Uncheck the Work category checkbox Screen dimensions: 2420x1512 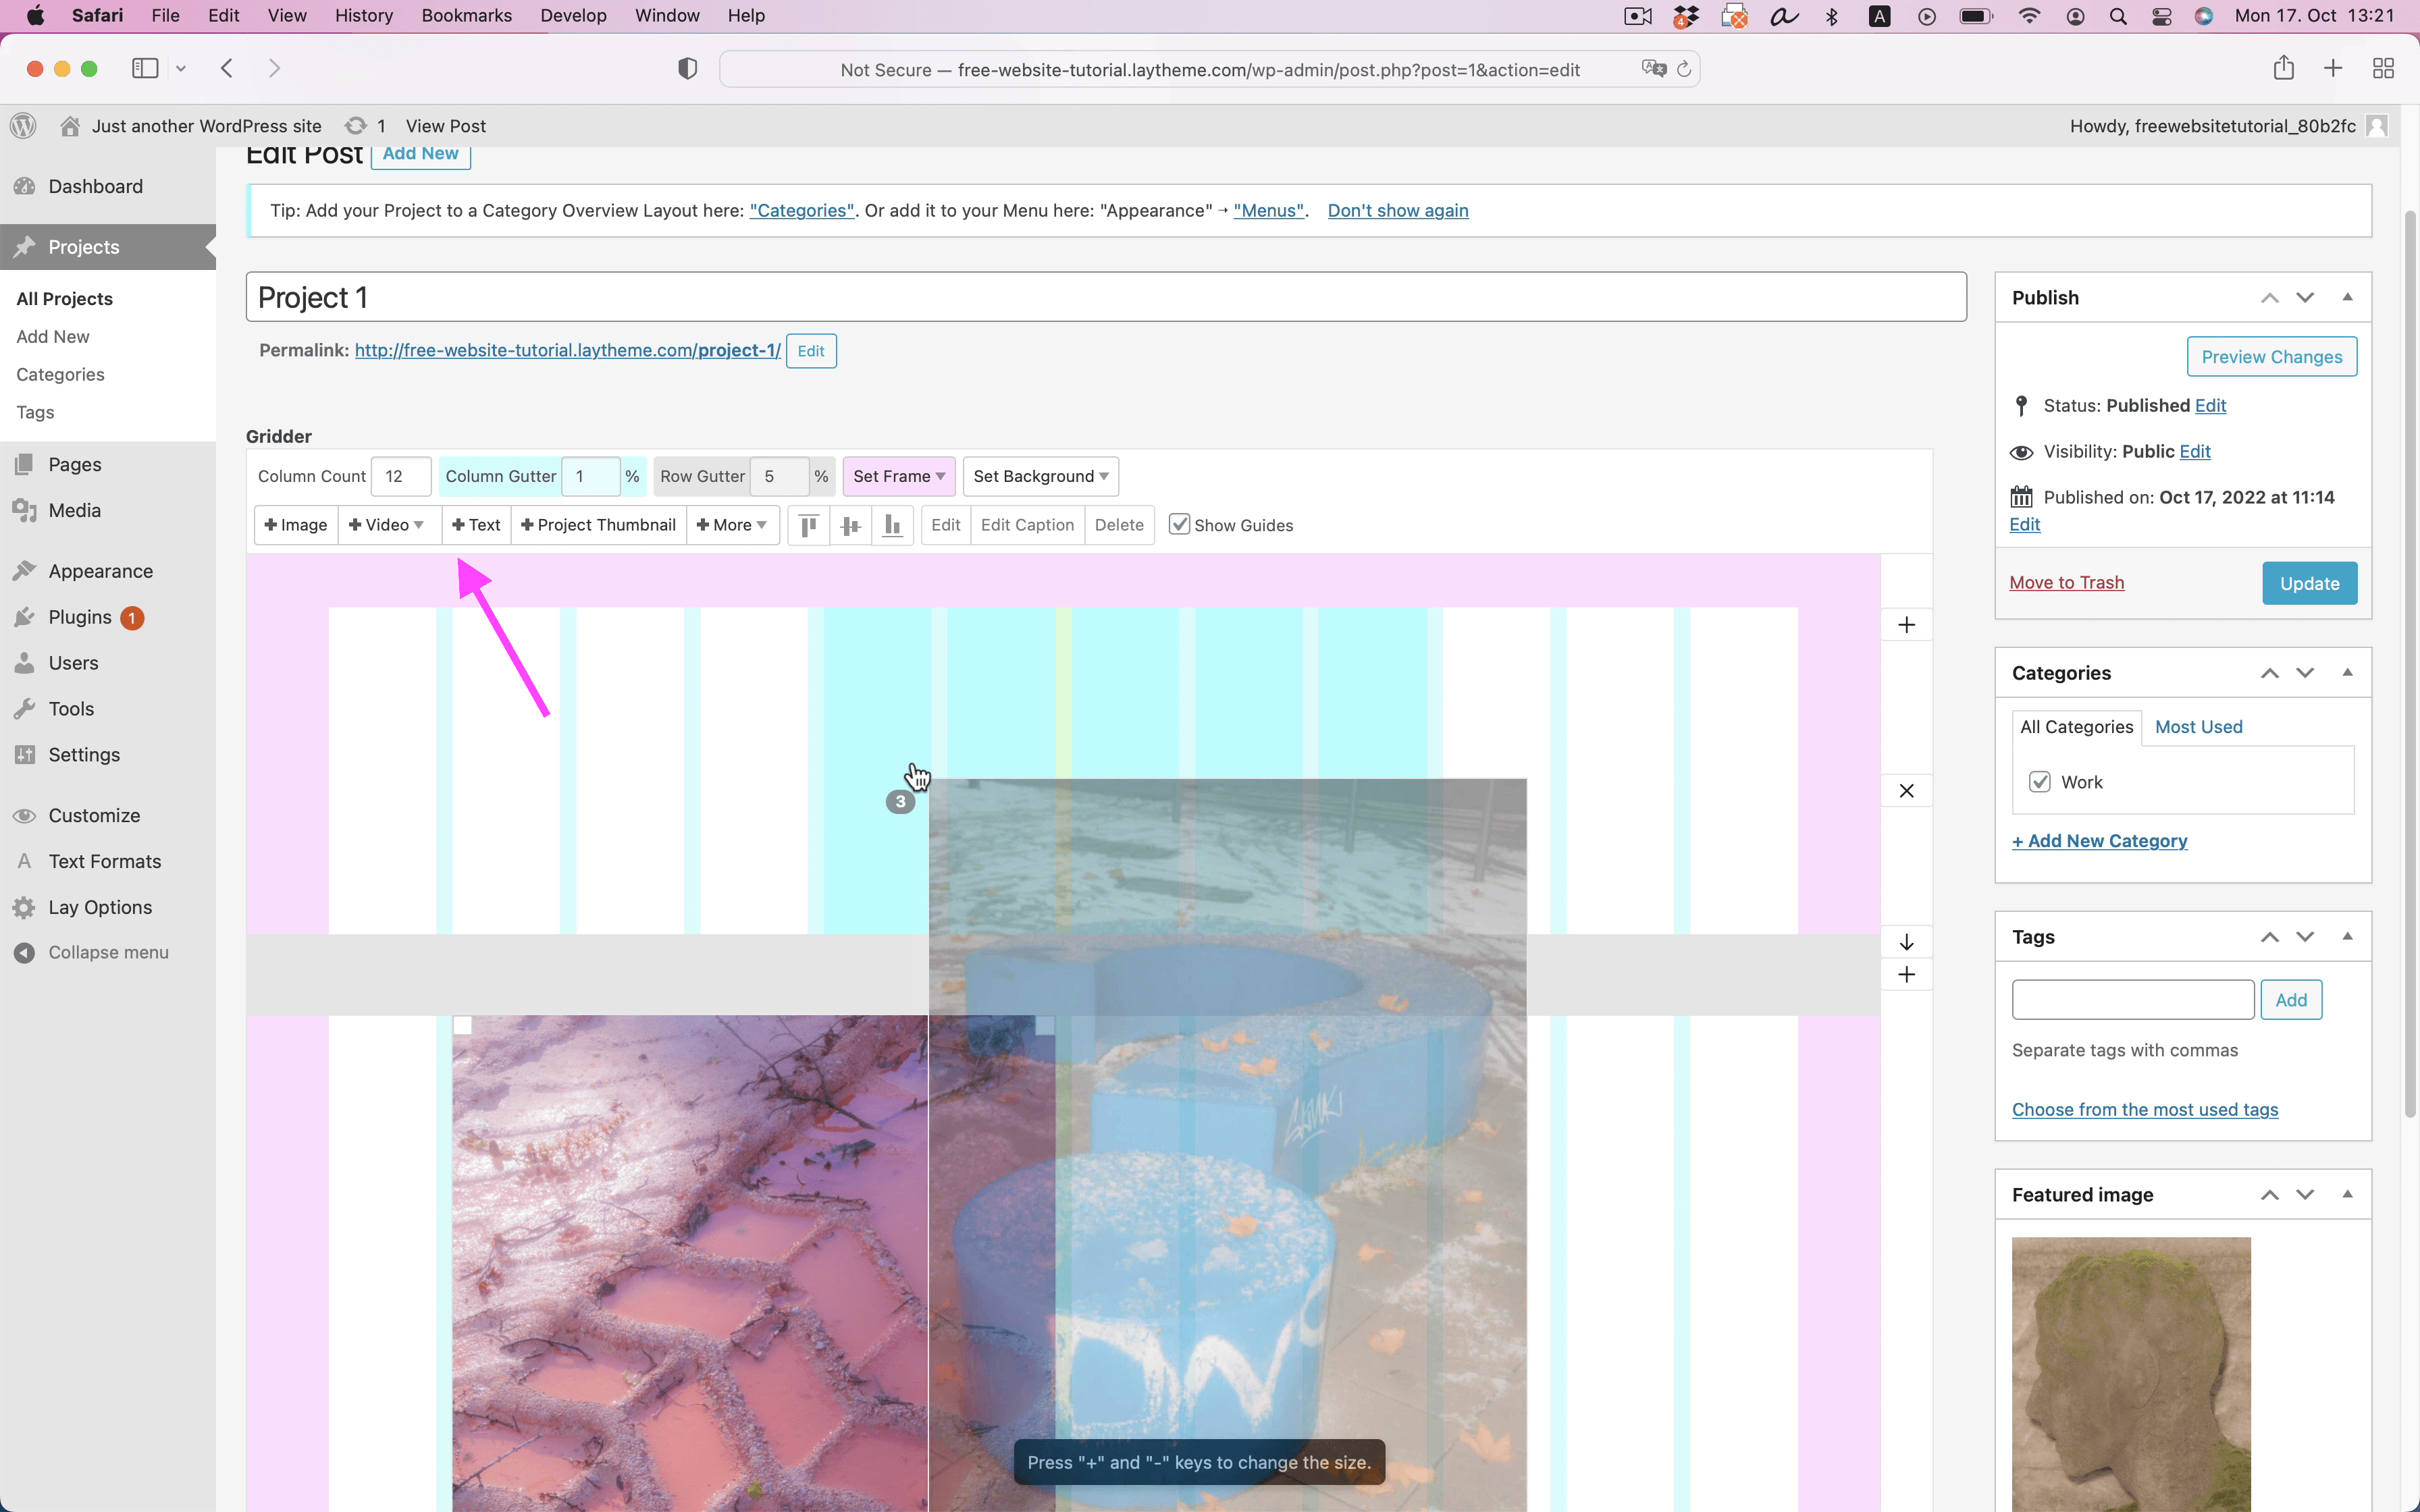click(x=2040, y=782)
